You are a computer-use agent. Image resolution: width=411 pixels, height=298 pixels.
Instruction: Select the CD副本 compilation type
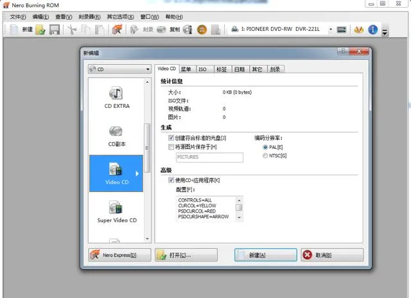pyautogui.click(x=117, y=136)
